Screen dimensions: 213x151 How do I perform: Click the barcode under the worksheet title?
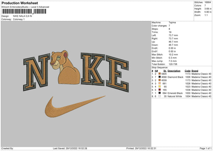point(24,11)
